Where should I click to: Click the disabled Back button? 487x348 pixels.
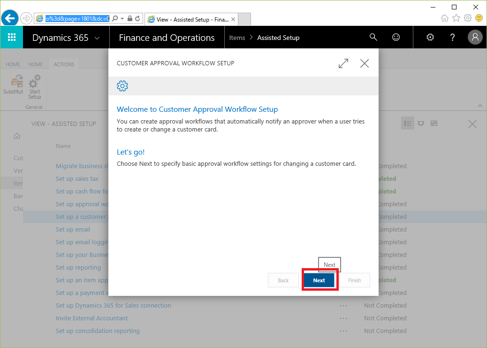283,280
